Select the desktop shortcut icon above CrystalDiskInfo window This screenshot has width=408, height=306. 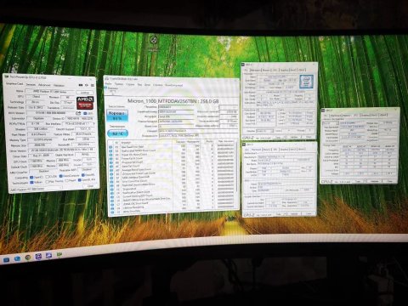154,40
